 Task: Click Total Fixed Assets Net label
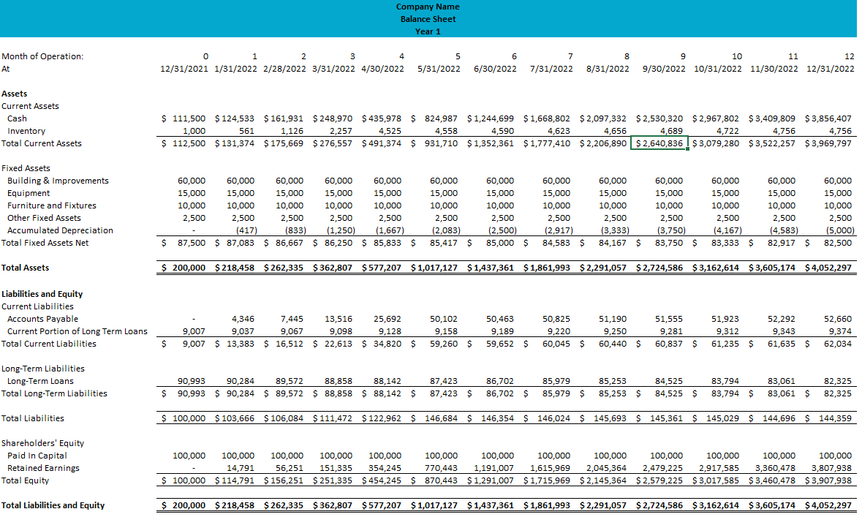tap(45, 243)
